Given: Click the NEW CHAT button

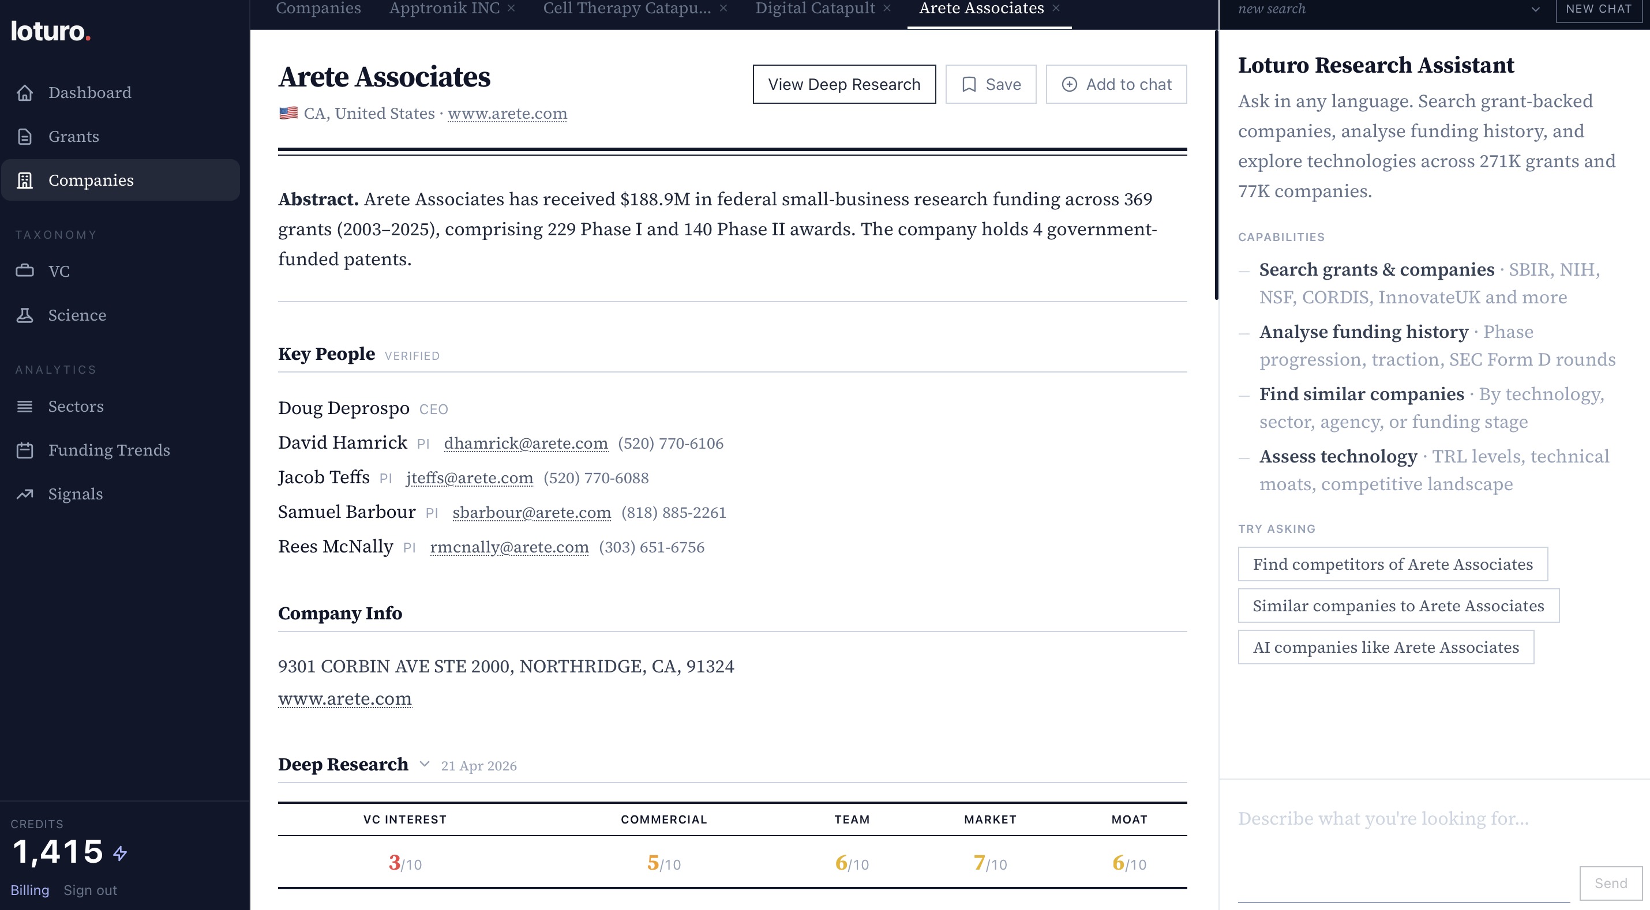Looking at the screenshot, I should coord(1599,9).
